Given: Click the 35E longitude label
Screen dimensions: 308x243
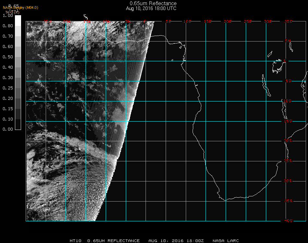Looking at the screenshot, I should pos(288,22).
